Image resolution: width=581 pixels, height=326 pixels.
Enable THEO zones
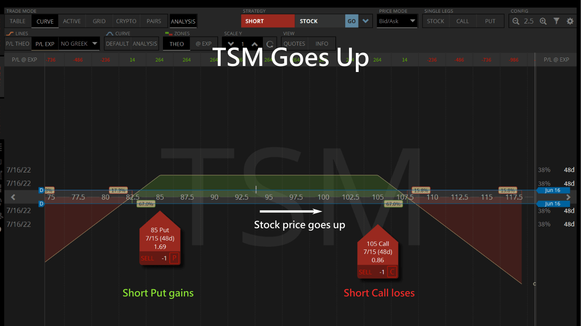(x=177, y=44)
